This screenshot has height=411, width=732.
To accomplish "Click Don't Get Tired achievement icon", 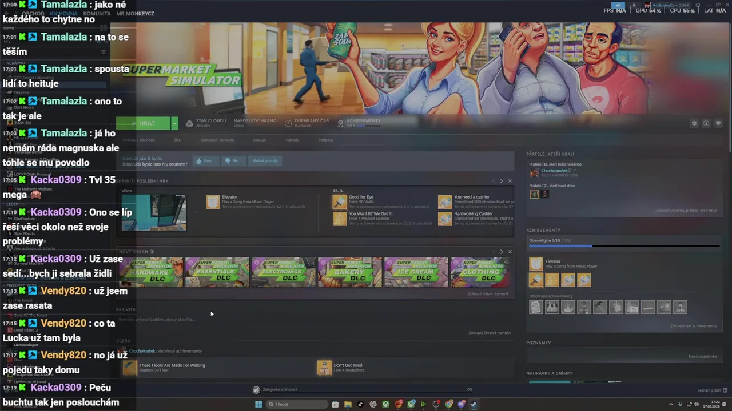I will point(324,368).
